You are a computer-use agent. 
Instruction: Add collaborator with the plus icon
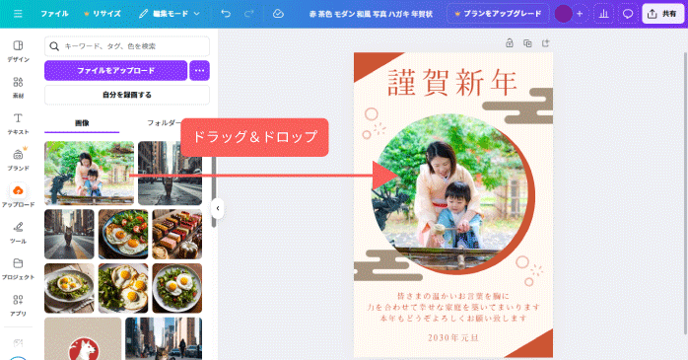[580, 14]
